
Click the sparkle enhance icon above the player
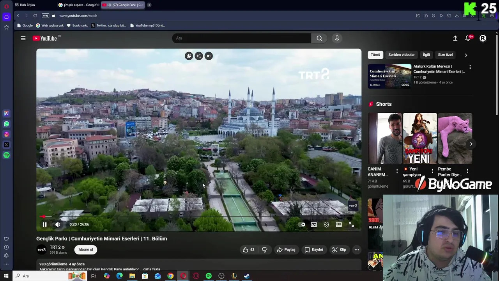[199, 56]
